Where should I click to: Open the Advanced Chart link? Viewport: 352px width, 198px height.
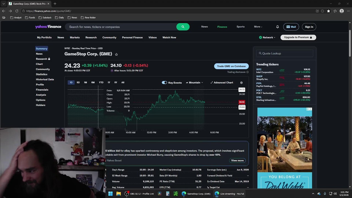[222, 82]
